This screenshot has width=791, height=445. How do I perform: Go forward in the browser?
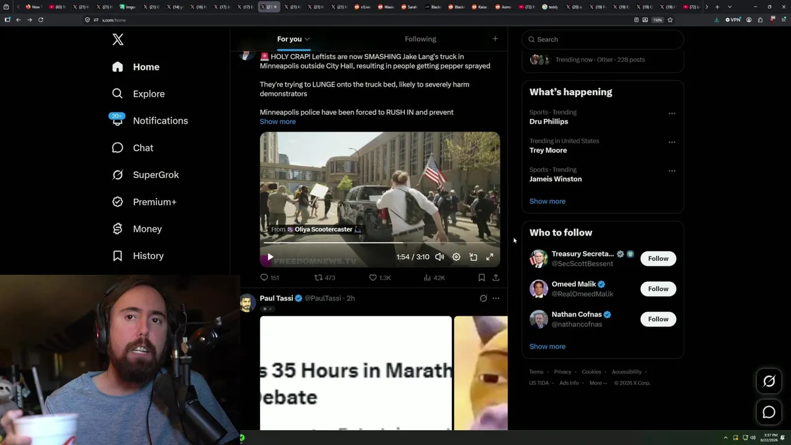tap(29, 20)
